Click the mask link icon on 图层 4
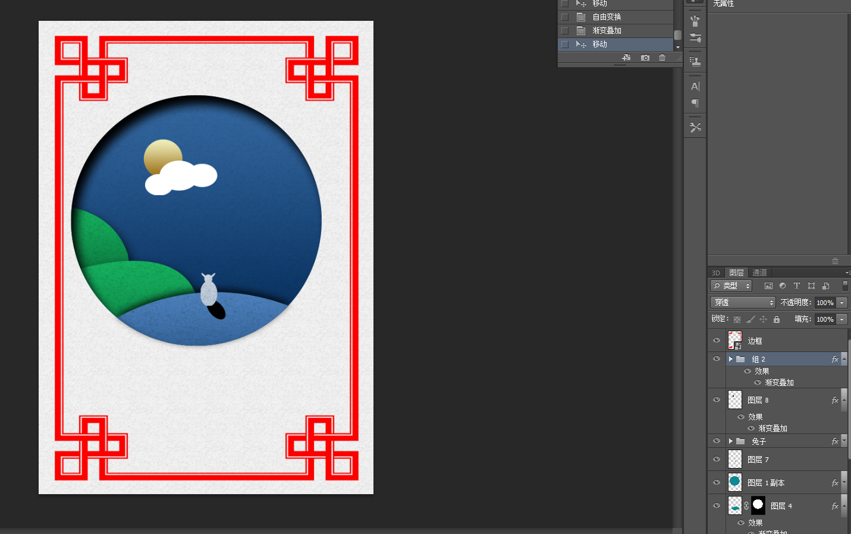 coord(746,506)
